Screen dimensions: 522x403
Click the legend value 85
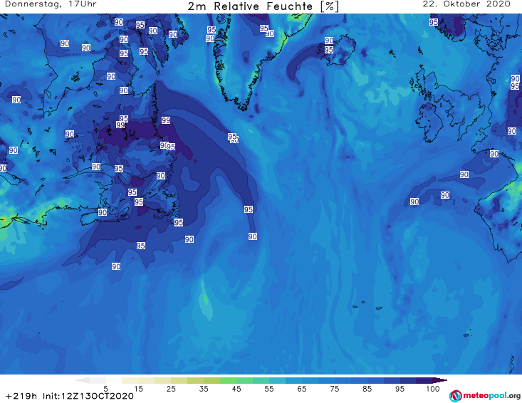tap(367, 389)
